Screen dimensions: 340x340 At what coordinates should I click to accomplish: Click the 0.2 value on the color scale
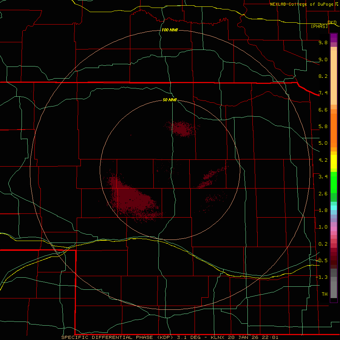coord(323,244)
